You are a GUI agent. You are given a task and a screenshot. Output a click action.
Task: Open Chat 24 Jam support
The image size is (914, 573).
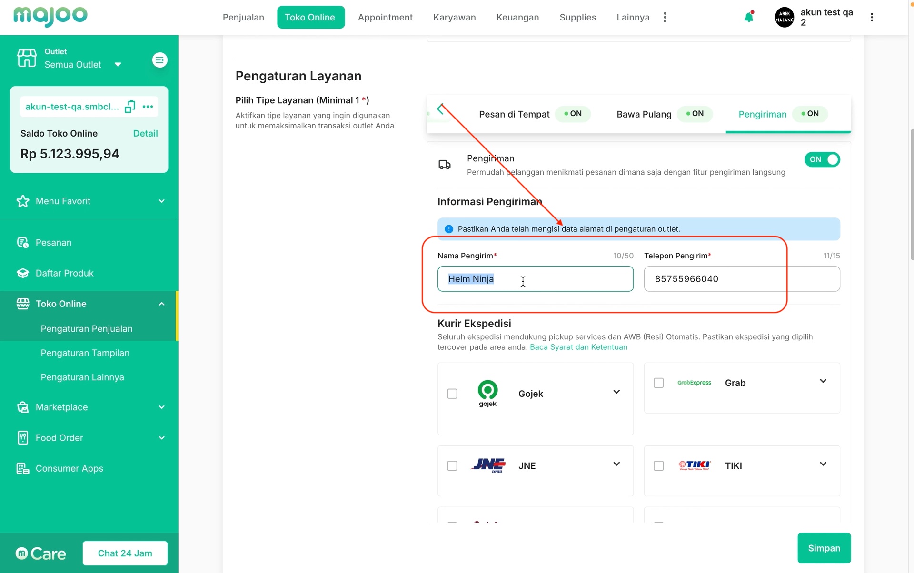coord(125,553)
